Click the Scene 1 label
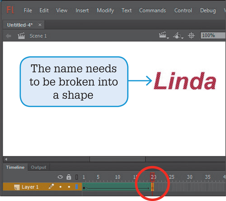 coord(38,36)
